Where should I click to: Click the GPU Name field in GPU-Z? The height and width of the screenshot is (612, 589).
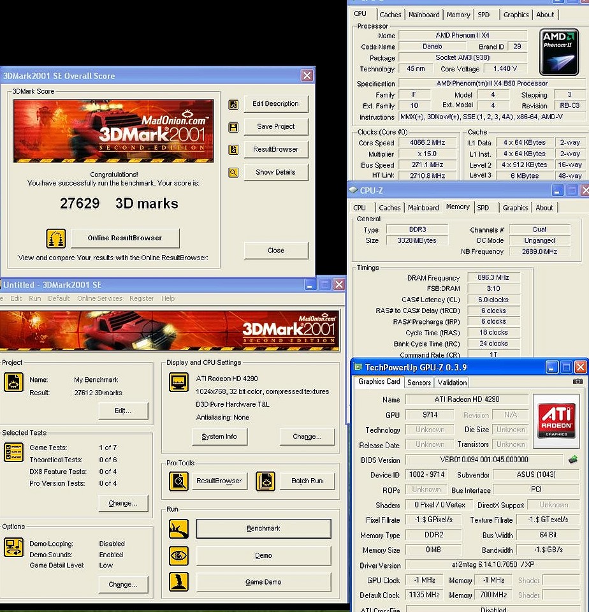(x=467, y=400)
